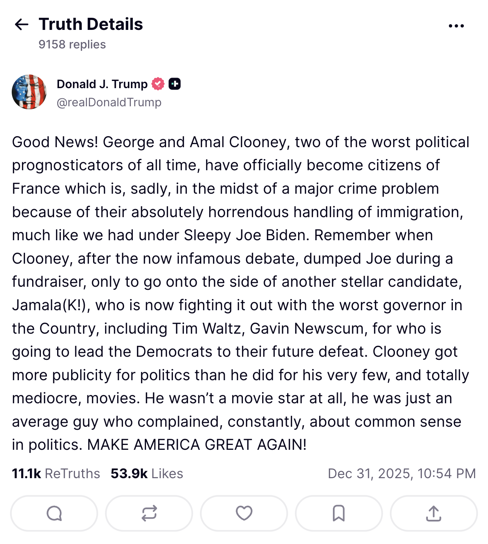Open the three-dot more options menu
Image resolution: width=488 pixels, height=544 pixels.
click(456, 26)
